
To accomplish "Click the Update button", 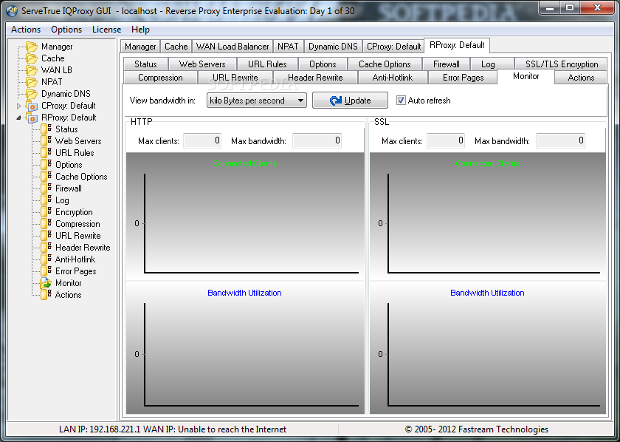I will click(350, 101).
